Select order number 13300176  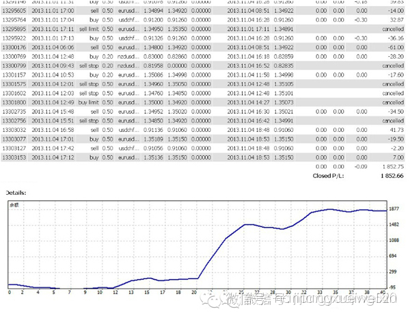[x=14, y=47]
